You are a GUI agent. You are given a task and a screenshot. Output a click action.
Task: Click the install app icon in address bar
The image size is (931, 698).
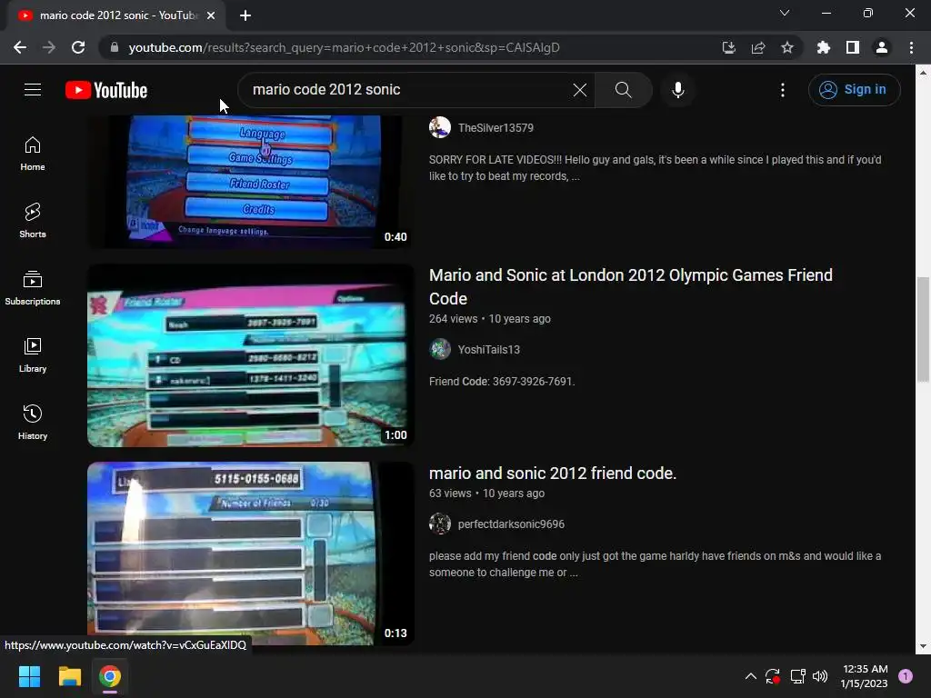729,47
